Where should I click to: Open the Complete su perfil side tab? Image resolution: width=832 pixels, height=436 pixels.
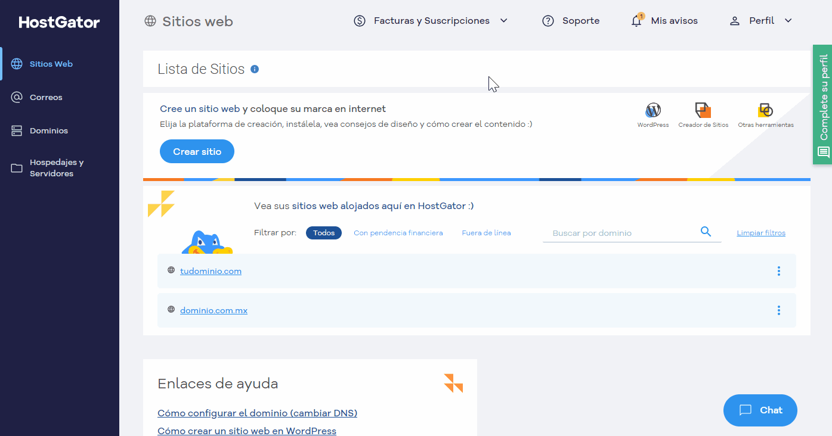click(x=822, y=105)
